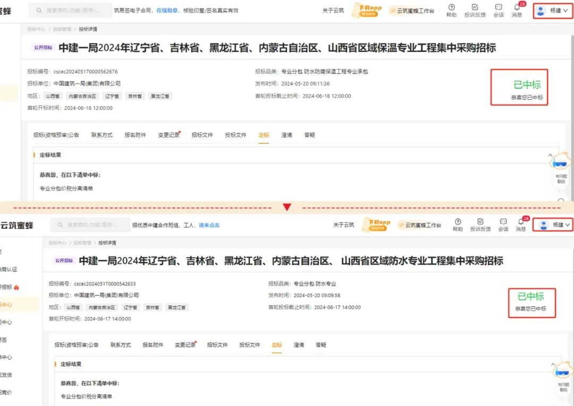Check 消息 notification bell on the 防水 tender page
This screenshot has width=574, height=406.
coord(521,222)
